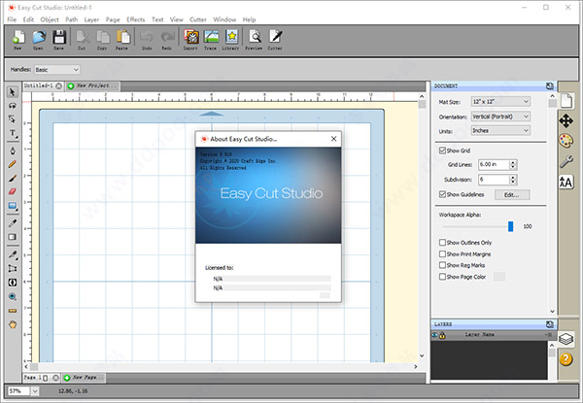Click the Edit... guidelines button
The width and height of the screenshot is (583, 403).
tap(511, 195)
